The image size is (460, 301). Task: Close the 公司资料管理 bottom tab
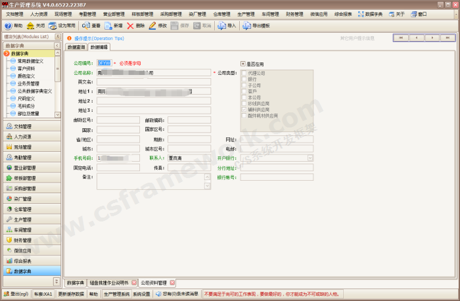pyautogui.click(x=172, y=282)
